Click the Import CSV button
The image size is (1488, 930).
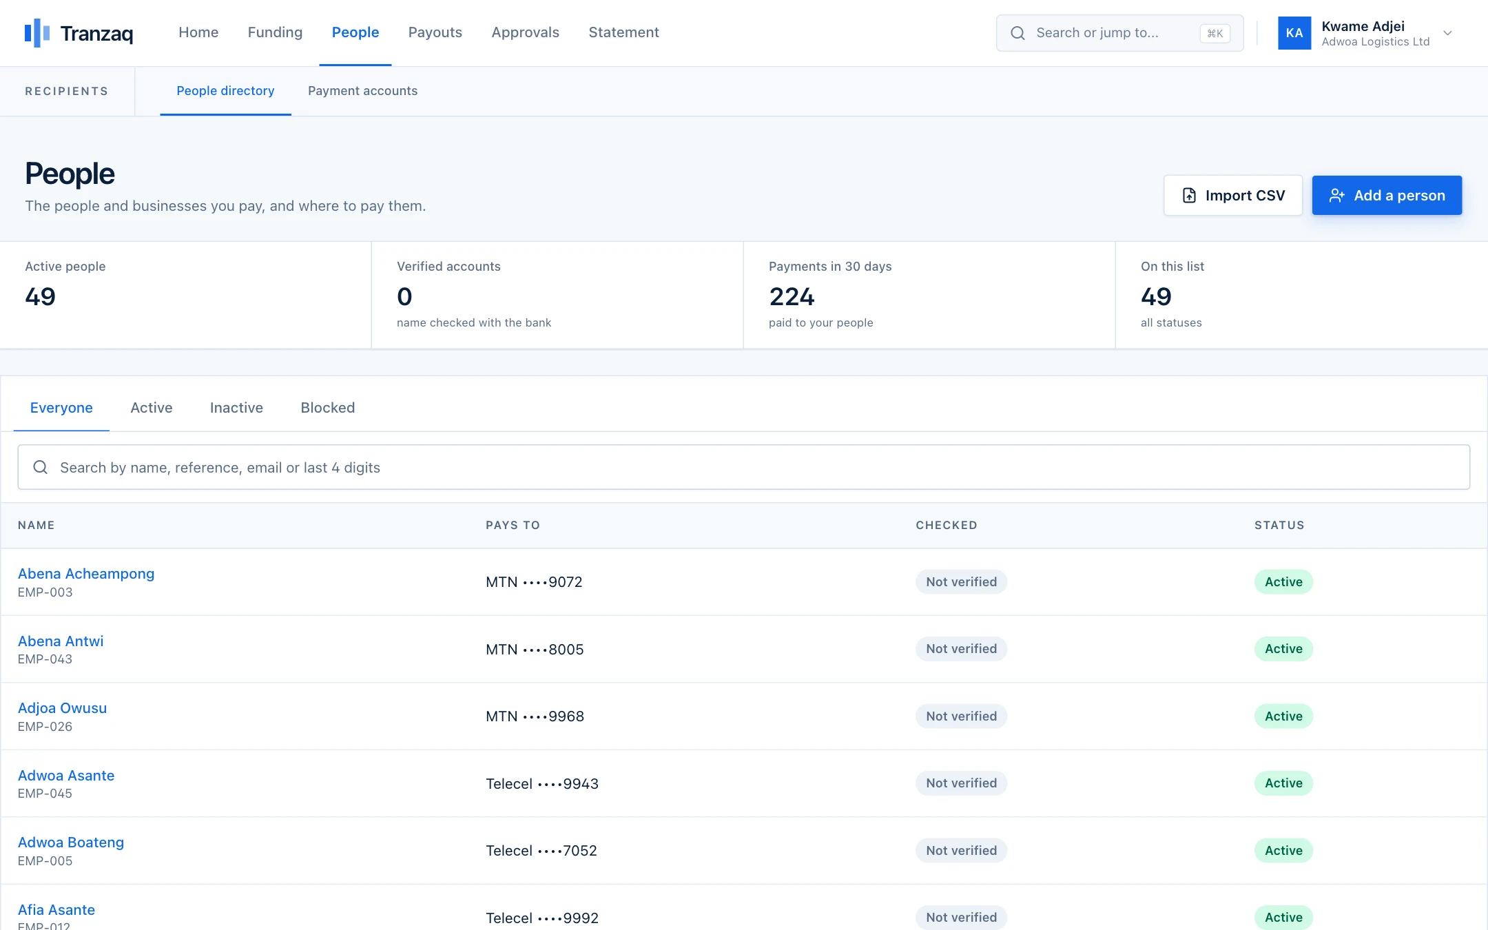1232,196
